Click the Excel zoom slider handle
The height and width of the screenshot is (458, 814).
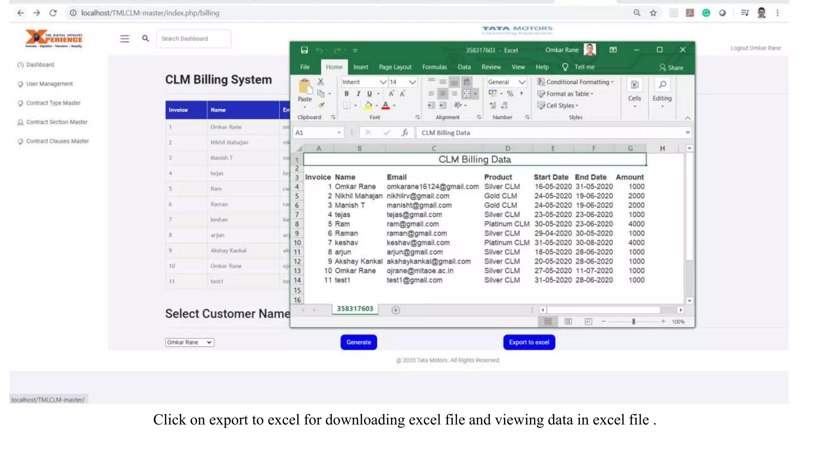point(634,321)
